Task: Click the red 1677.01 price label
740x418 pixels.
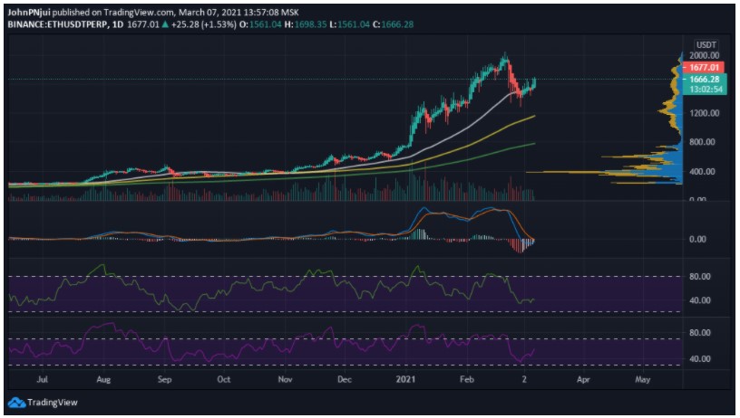Action: click(704, 68)
